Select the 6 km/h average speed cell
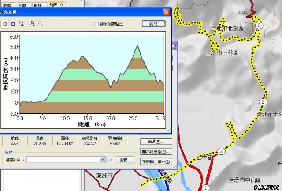The height and width of the screenshot is (191, 282). click(x=115, y=143)
